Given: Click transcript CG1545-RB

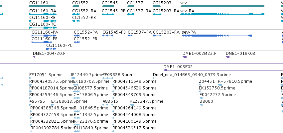Looking at the screenshot, I should [108, 14].
